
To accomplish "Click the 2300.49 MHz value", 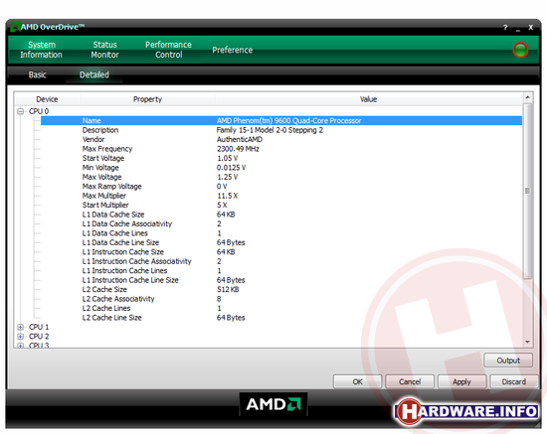I will 238,149.
